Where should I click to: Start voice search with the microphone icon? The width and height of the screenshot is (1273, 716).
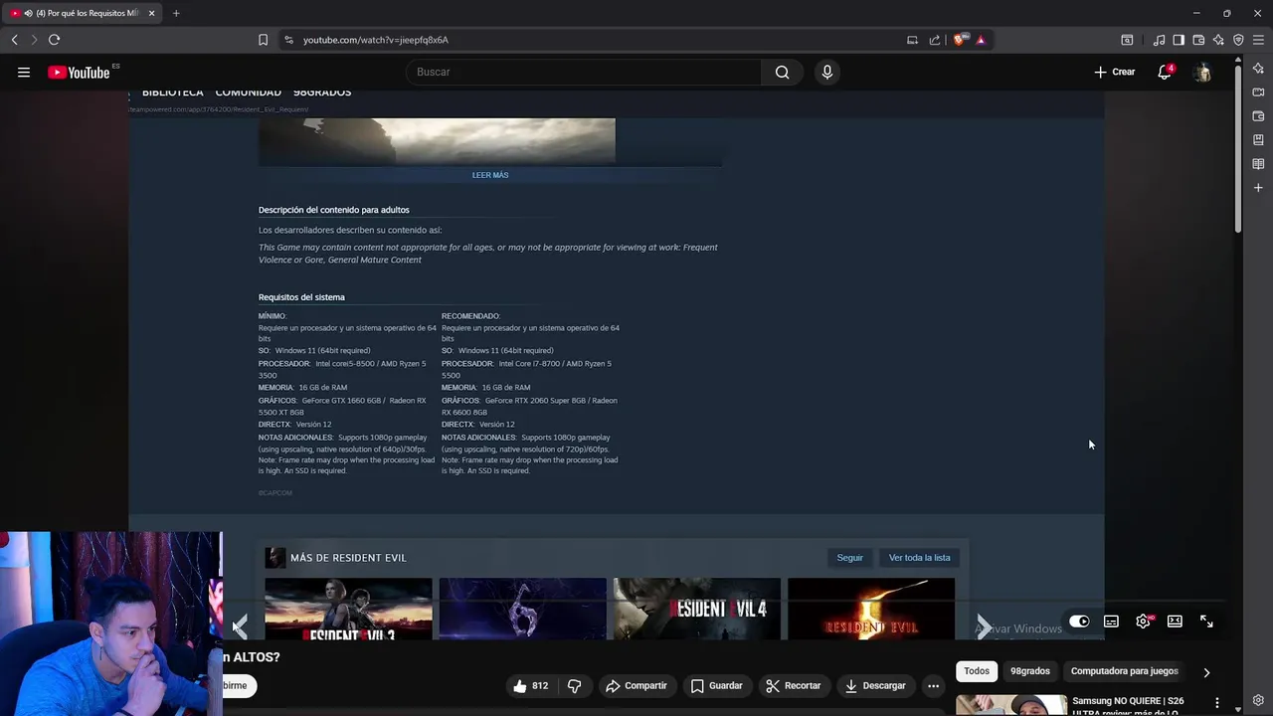pyautogui.click(x=826, y=72)
